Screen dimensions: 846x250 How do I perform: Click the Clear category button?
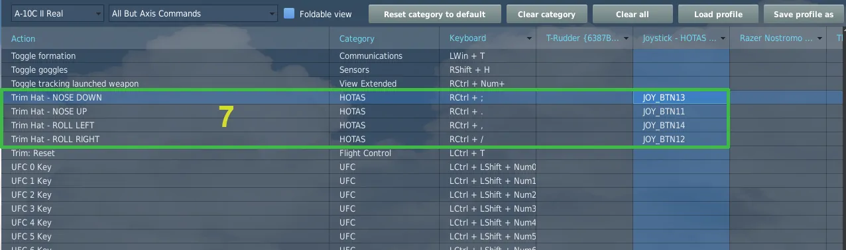pos(546,14)
